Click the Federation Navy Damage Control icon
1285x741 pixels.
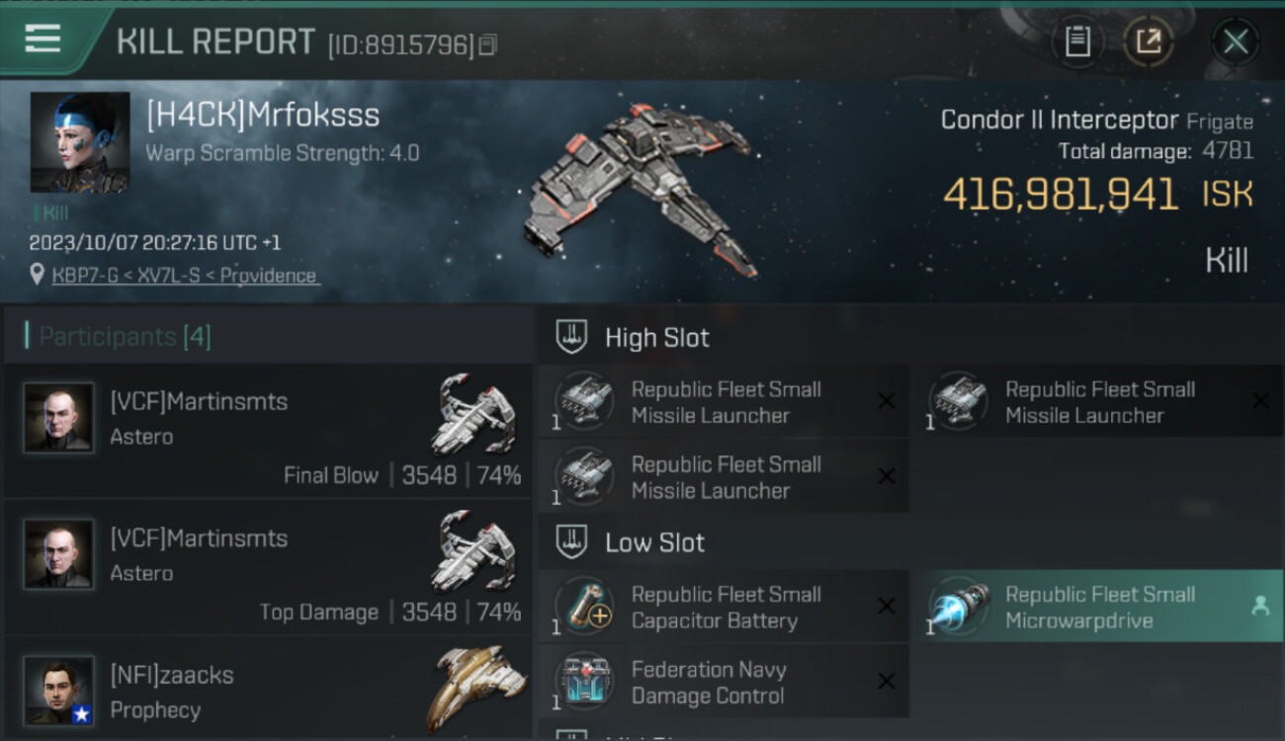click(x=587, y=682)
